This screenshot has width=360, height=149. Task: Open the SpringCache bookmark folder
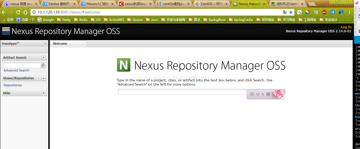coord(241,20)
